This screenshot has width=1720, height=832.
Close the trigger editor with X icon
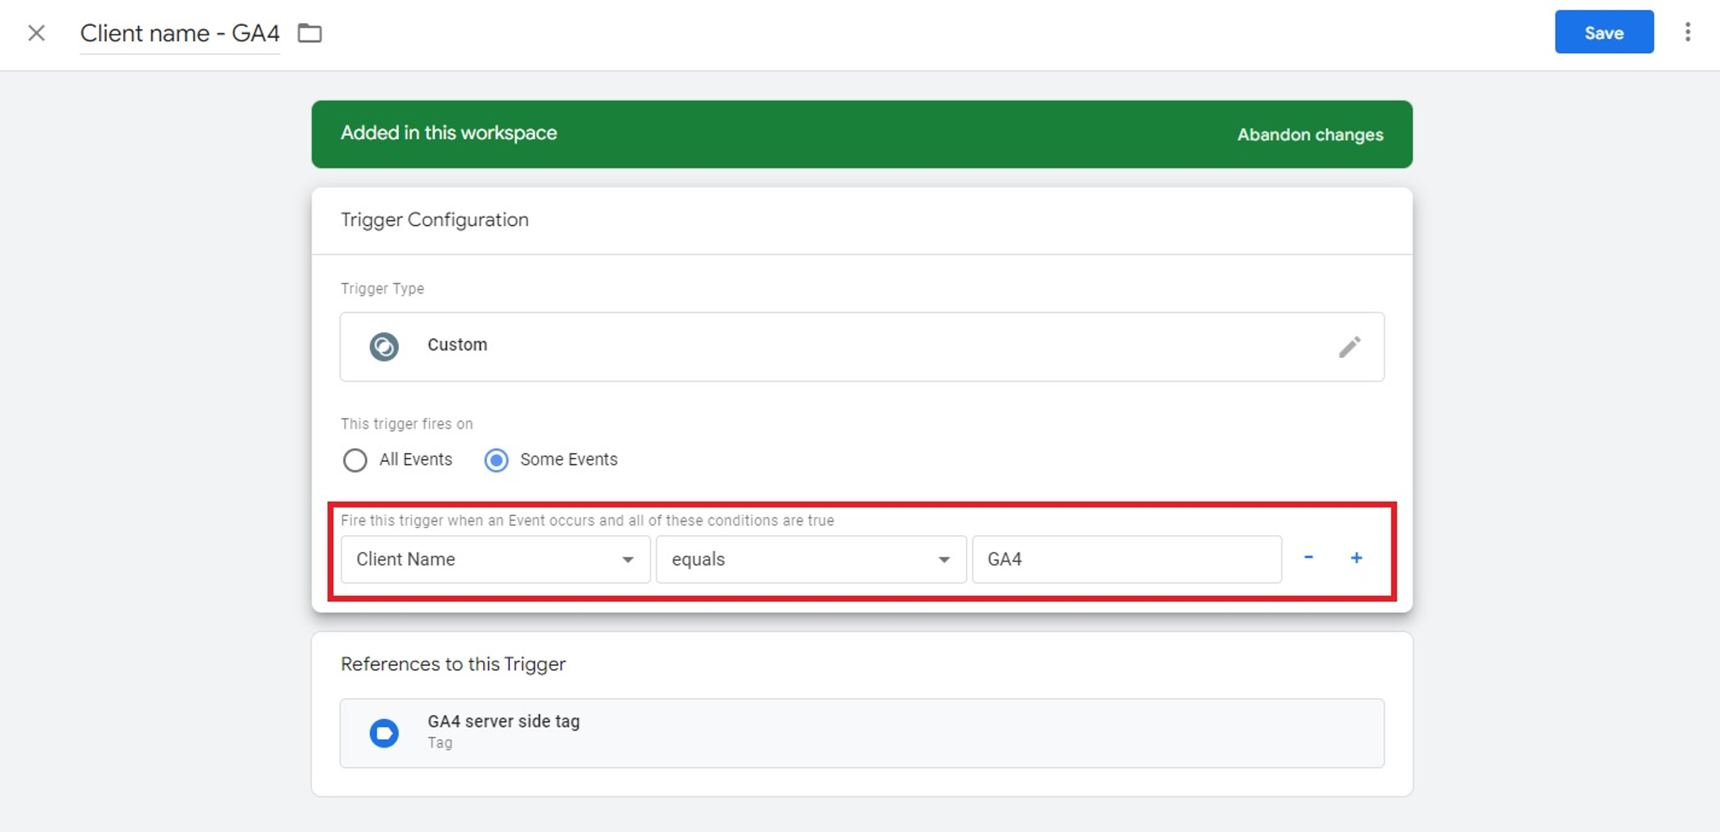pyautogui.click(x=36, y=33)
